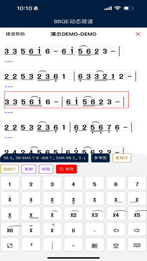Tap the 粘贴 paste button

(x=46, y=169)
